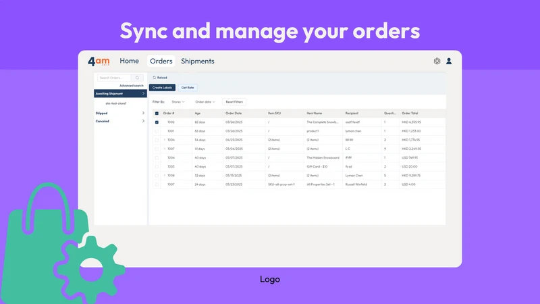This screenshot has width=540, height=304.
Task: Open settings via the gear icon
Action: (437, 61)
